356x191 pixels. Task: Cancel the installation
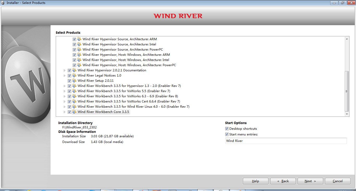tap(338, 181)
